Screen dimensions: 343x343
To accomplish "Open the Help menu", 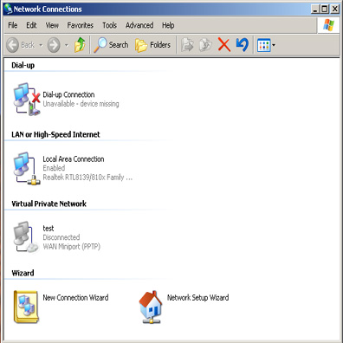I will click(168, 25).
